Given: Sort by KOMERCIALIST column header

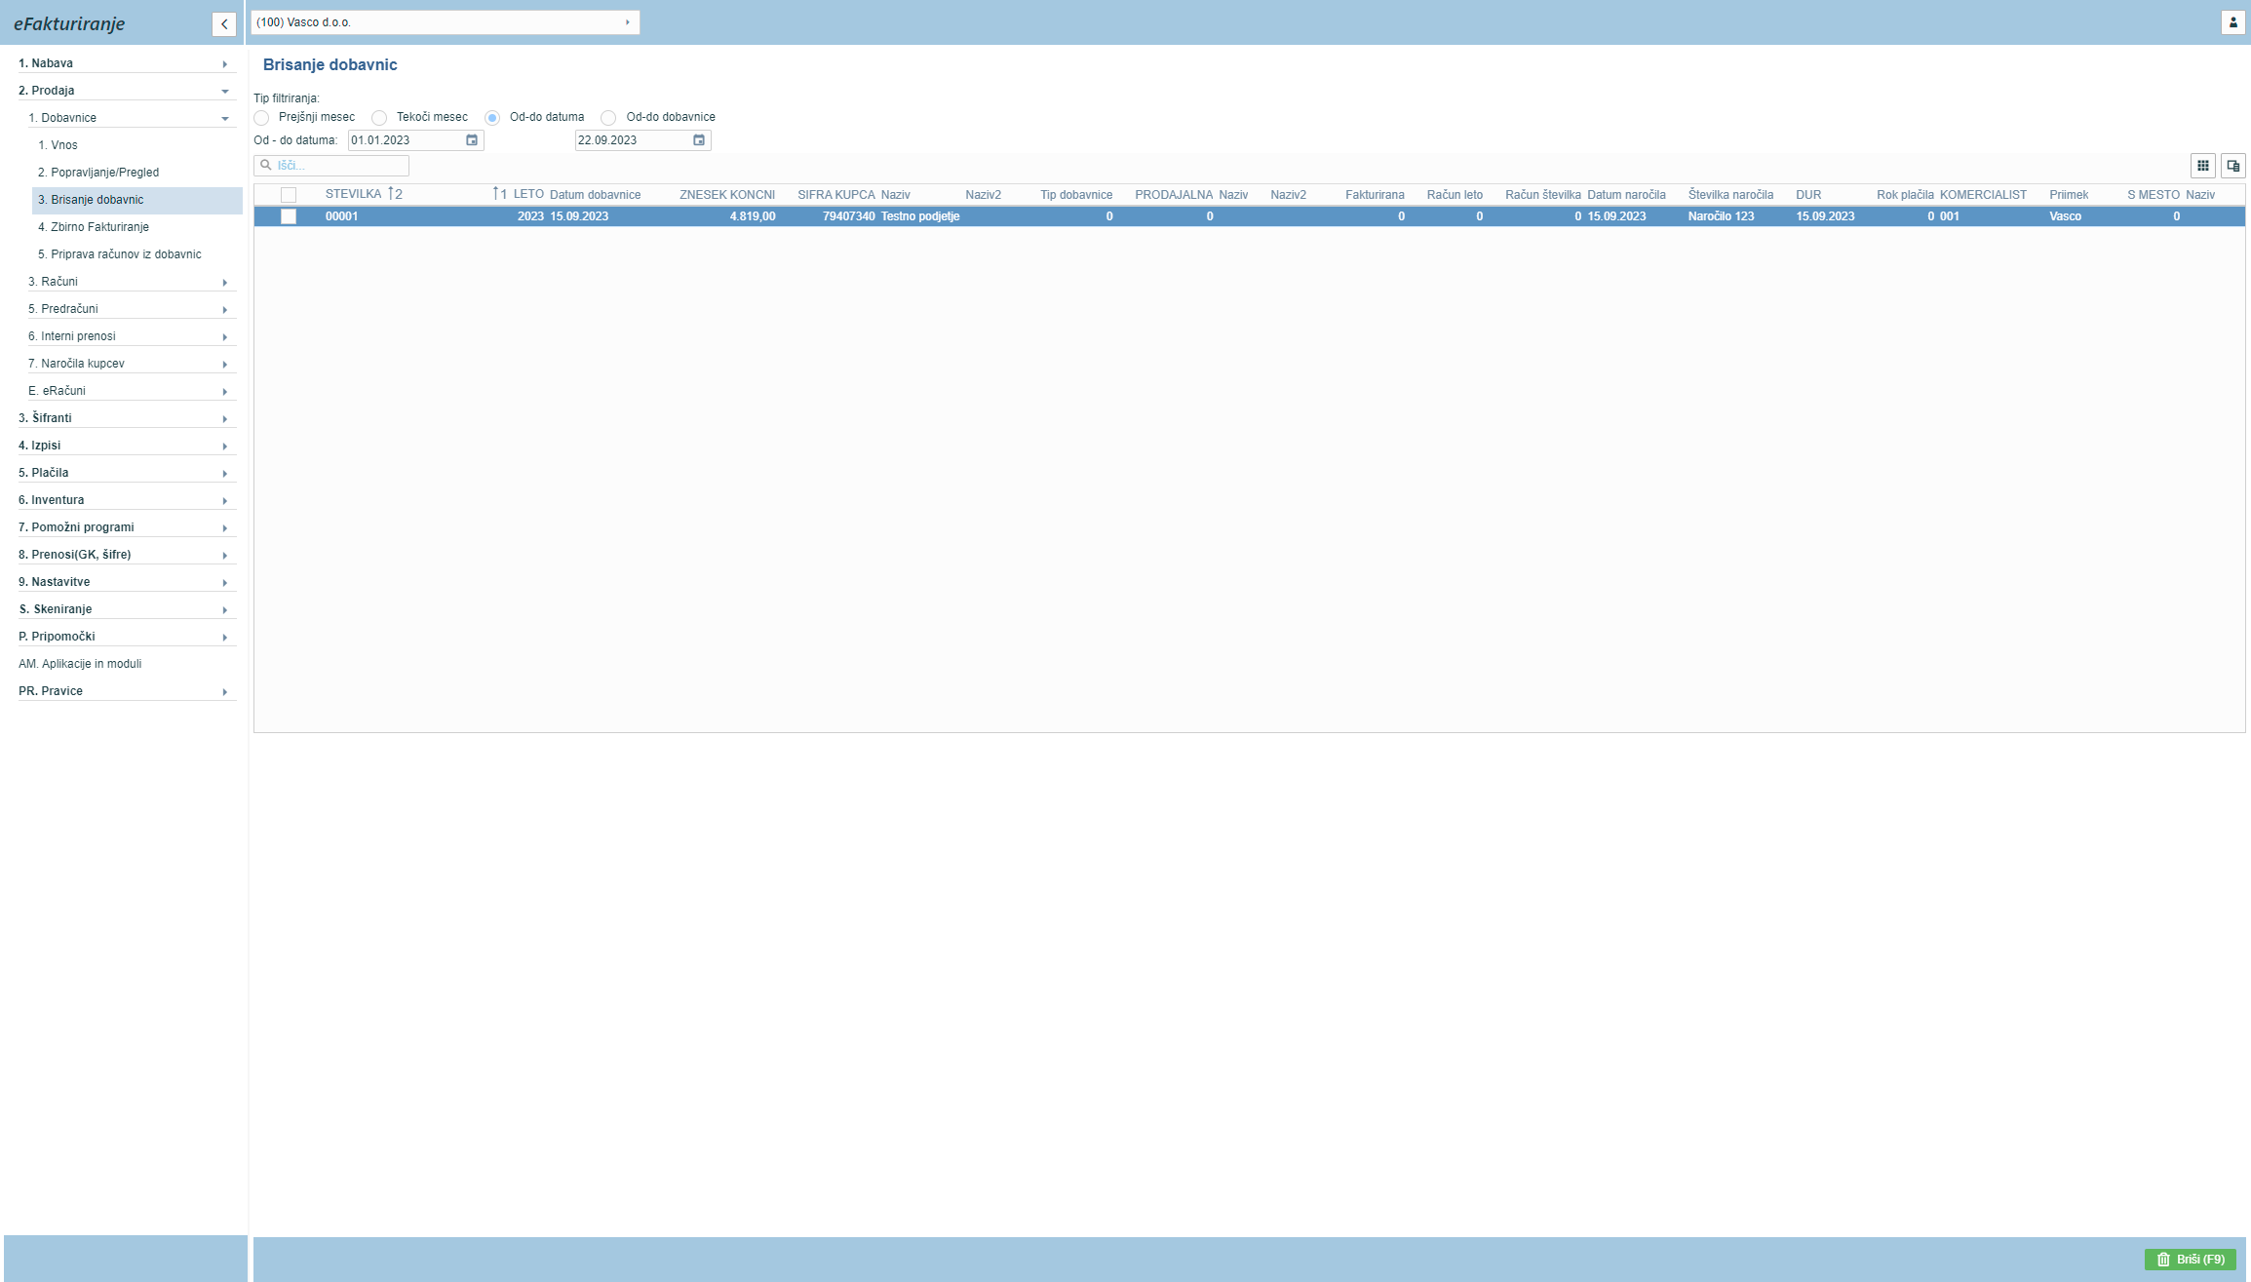Looking at the screenshot, I should 1983,195.
